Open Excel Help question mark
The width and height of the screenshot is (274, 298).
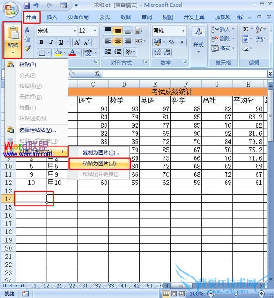(x=240, y=17)
